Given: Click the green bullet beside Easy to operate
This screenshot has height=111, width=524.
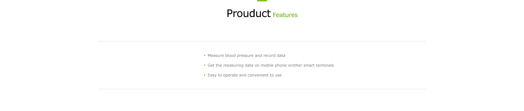Looking at the screenshot, I should coord(204,75).
